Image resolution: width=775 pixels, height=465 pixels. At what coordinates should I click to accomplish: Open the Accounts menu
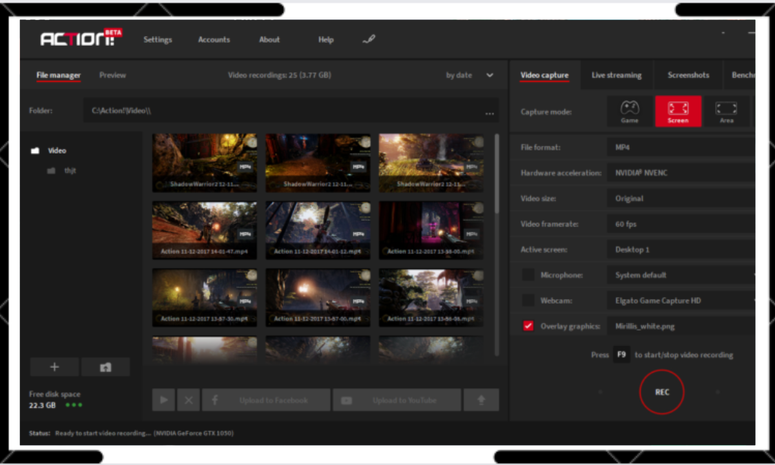(x=214, y=39)
